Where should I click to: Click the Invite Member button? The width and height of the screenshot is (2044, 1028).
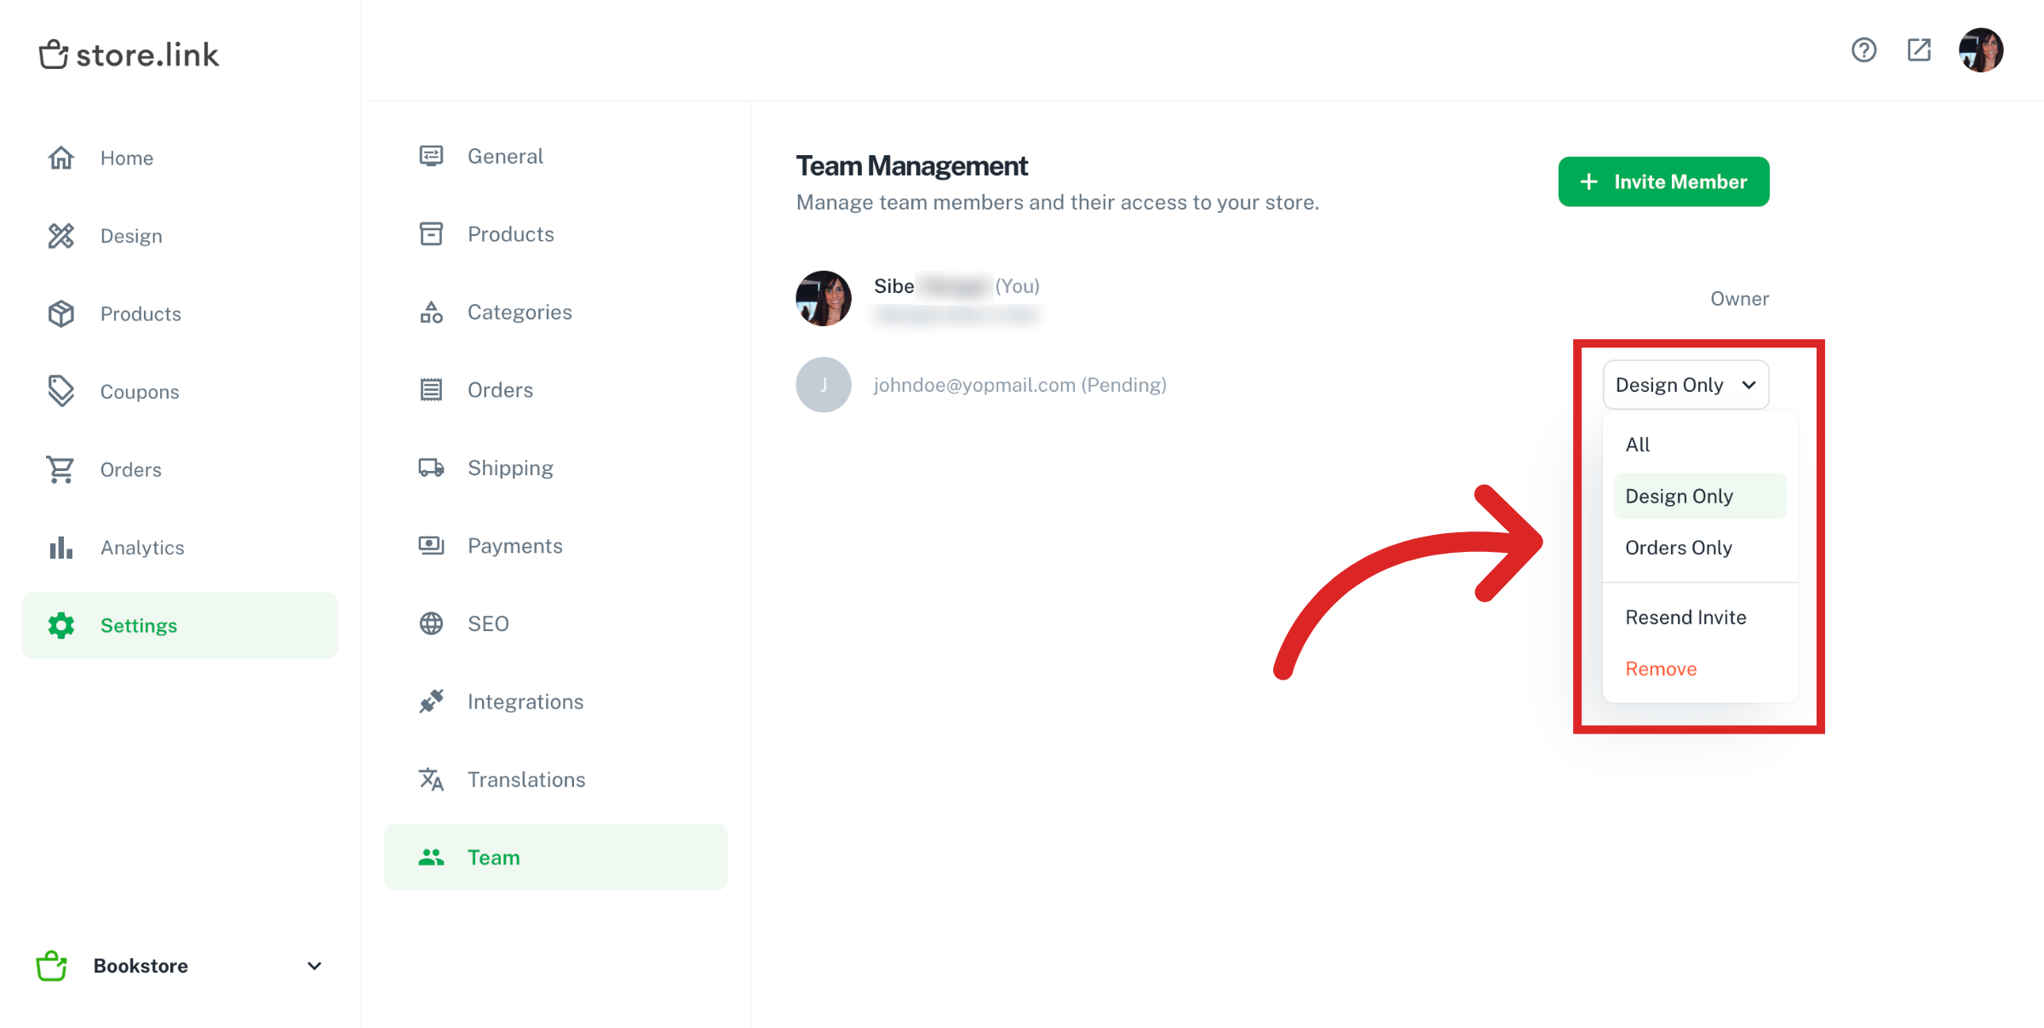click(x=1663, y=181)
